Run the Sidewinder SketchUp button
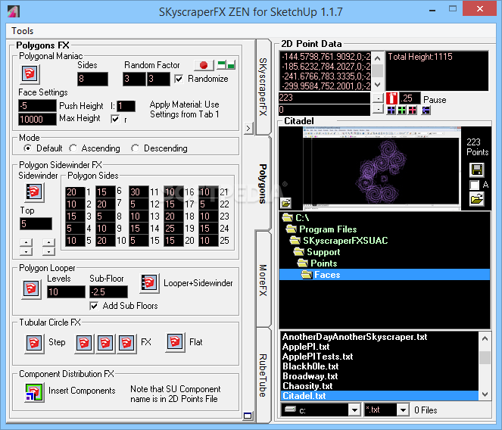This screenshot has height=430, width=502. [x=34, y=192]
